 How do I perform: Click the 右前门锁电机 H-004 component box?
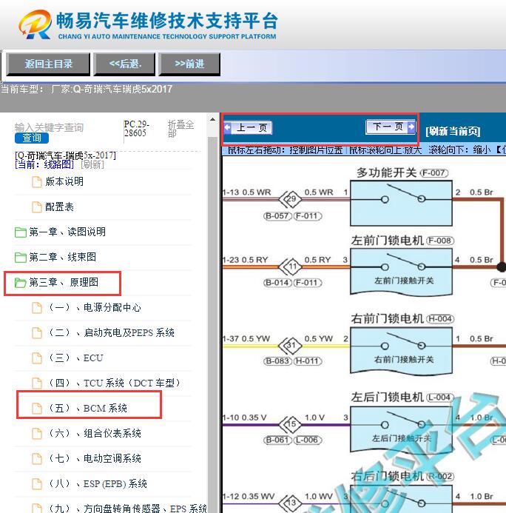pyautogui.click(x=401, y=350)
